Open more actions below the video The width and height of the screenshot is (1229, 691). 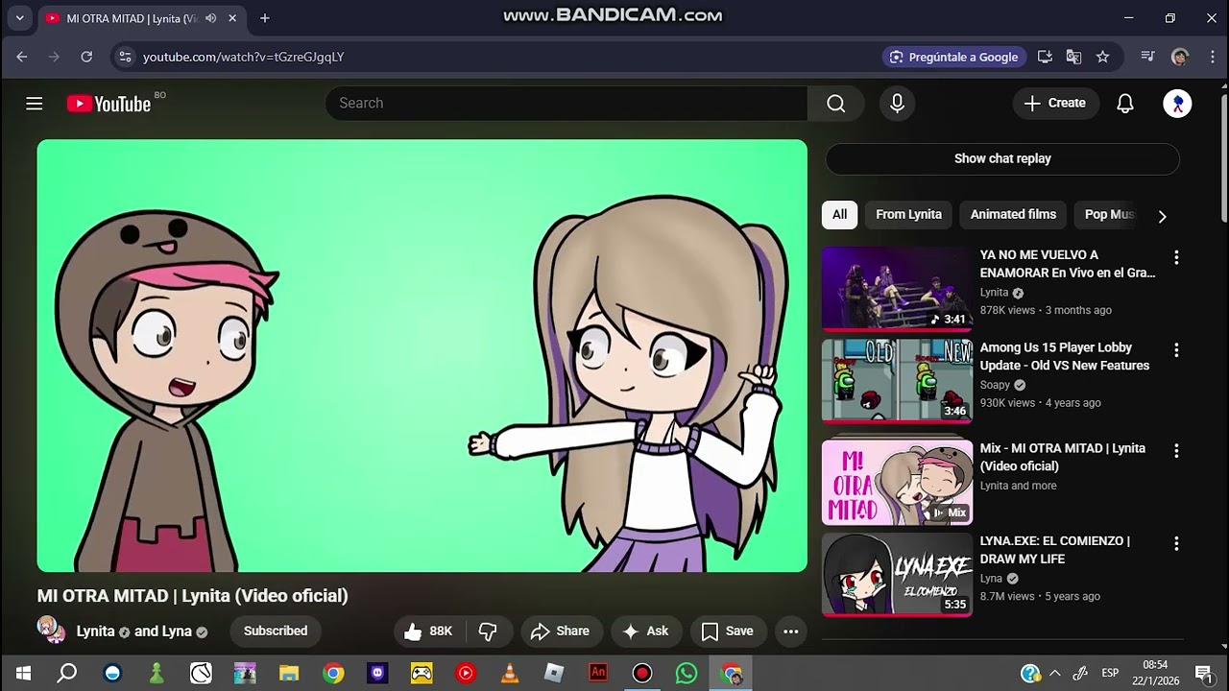click(x=791, y=631)
